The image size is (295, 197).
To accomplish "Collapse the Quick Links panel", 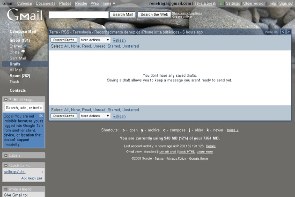I will click(x=6, y=165).
